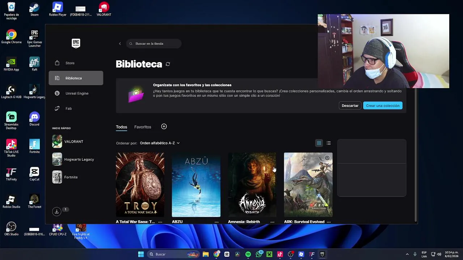The image size is (463, 260).
Task: Refresh the Biblioteca with the reload icon
Action: click(x=168, y=64)
